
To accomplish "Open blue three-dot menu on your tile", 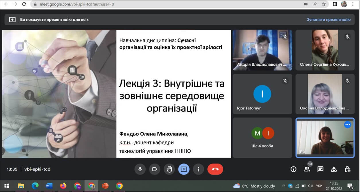I will coord(347,125).
